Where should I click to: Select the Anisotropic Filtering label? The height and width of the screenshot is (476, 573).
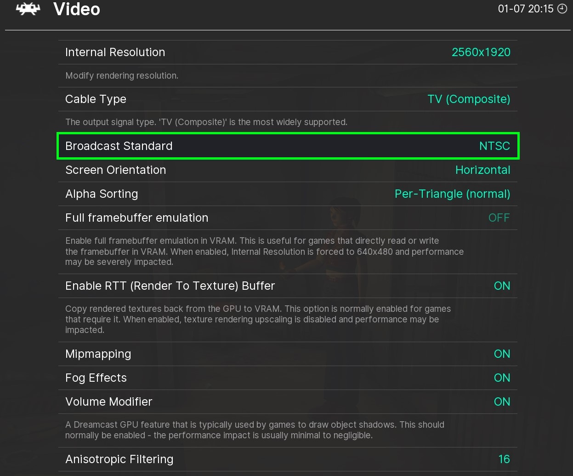(119, 459)
